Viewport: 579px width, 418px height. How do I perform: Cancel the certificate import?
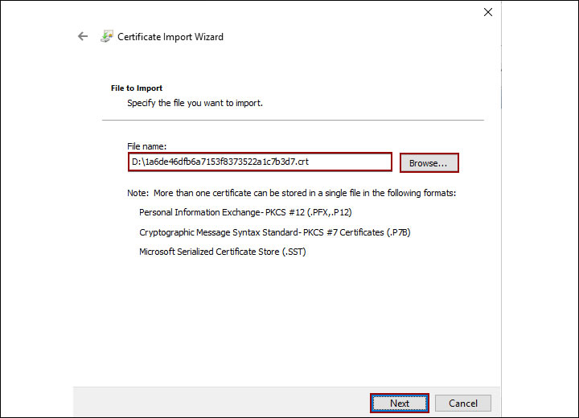pos(463,403)
